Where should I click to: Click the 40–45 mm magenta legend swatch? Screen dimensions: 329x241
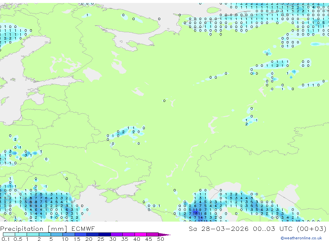coord(140,234)
